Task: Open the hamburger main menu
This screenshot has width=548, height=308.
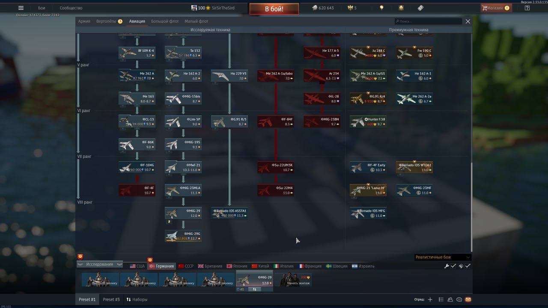Action: (21, 8)
